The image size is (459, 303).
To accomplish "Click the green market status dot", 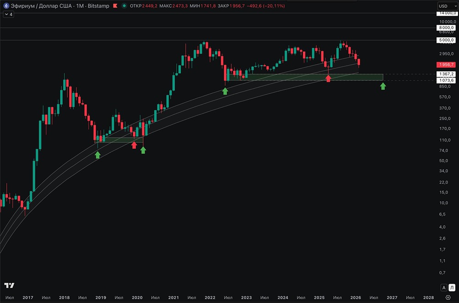I will click(124, 6).
